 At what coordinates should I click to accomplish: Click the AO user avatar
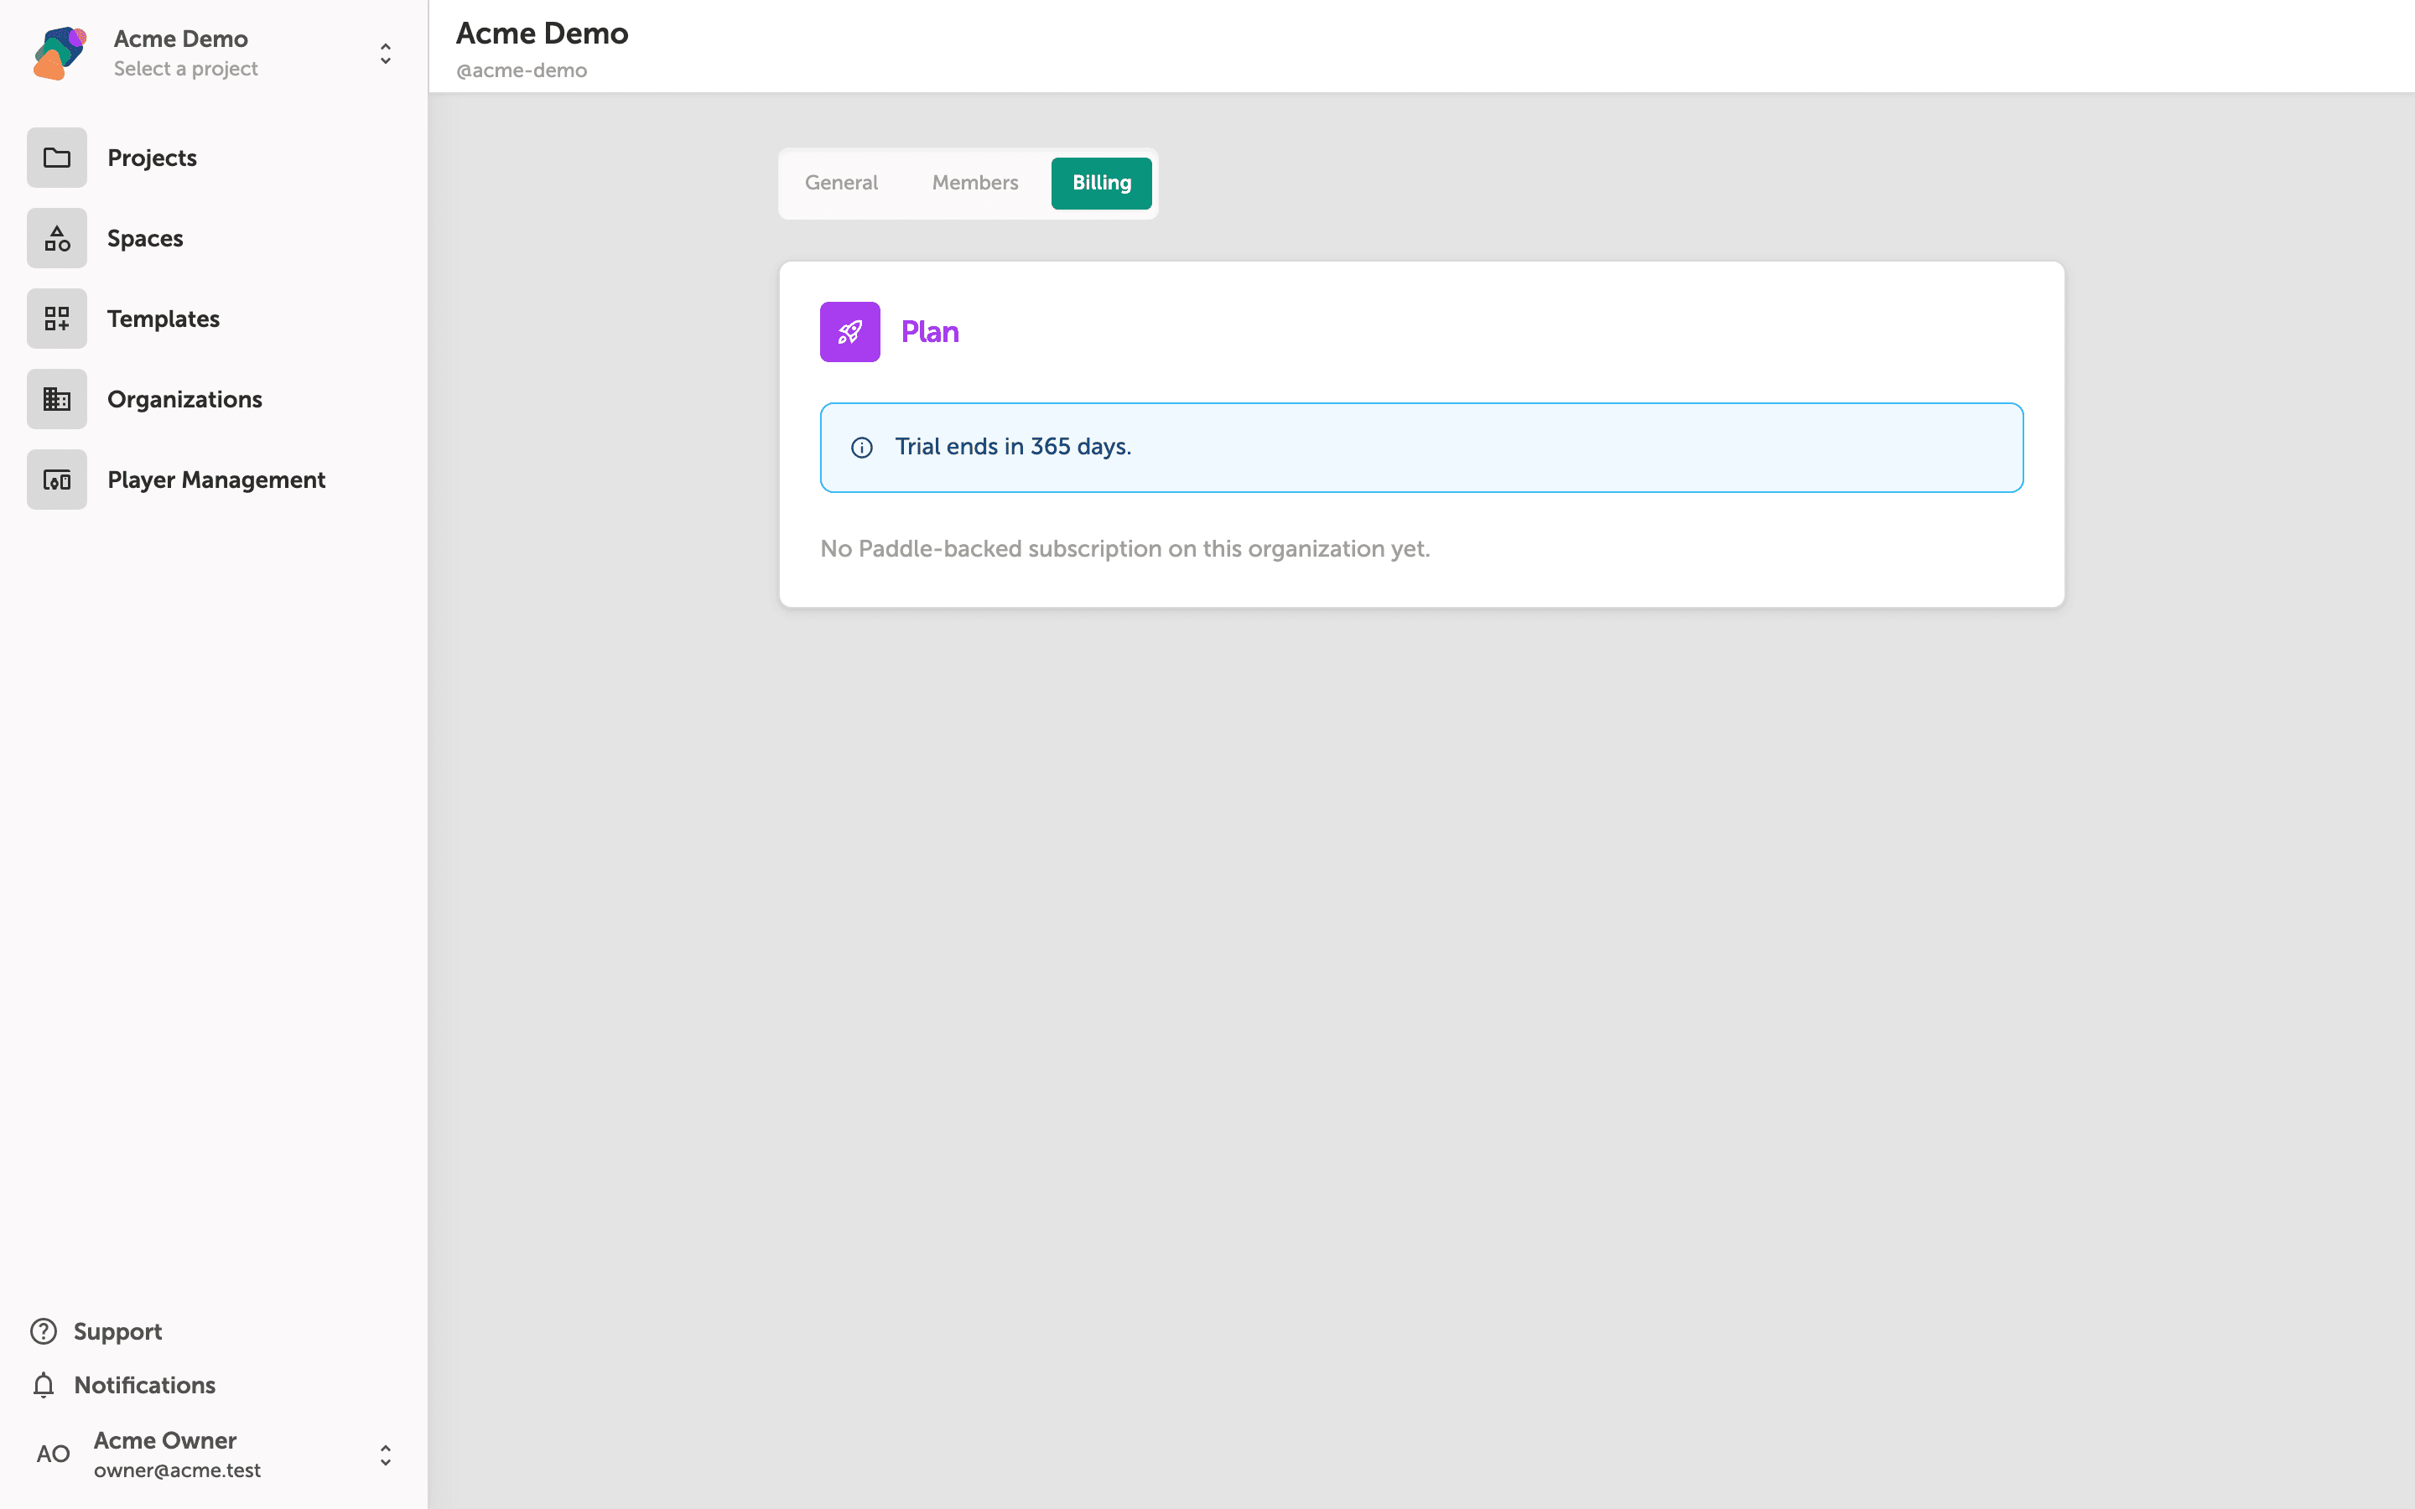53,1455
